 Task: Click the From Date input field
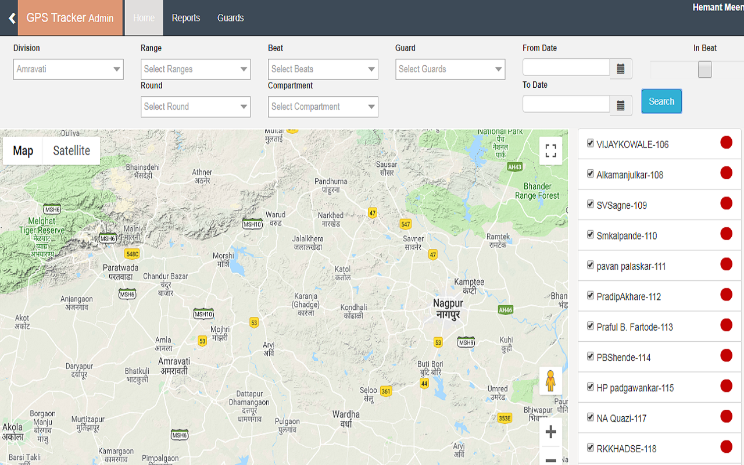pos(566,67)
